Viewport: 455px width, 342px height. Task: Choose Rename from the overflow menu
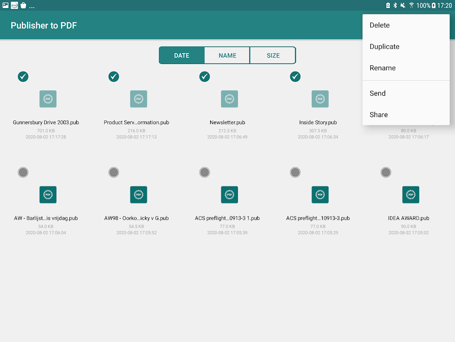pyautogui.click(x=406, y=68)
